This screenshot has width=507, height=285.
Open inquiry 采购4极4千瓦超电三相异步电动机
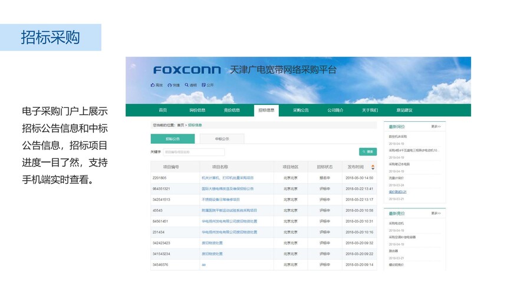pyautogui.click(x=413, y=151)
